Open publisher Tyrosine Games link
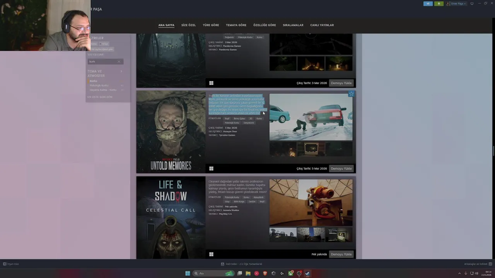The image size is (495, 278). 227,135
